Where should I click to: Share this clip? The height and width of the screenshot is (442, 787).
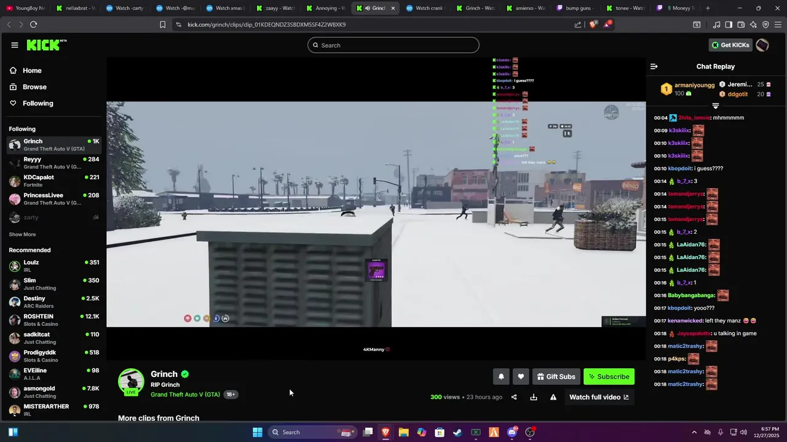[x=514, y=397]
